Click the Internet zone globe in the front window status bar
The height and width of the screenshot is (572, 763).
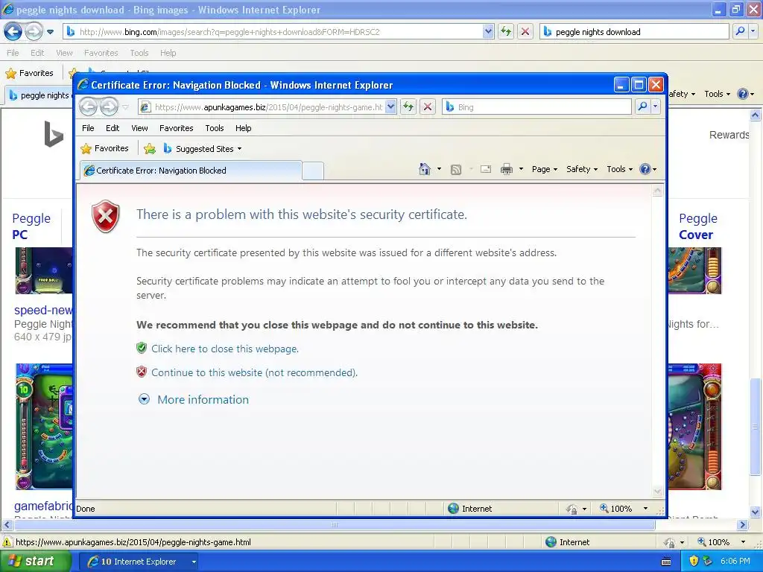click(453, 508)
